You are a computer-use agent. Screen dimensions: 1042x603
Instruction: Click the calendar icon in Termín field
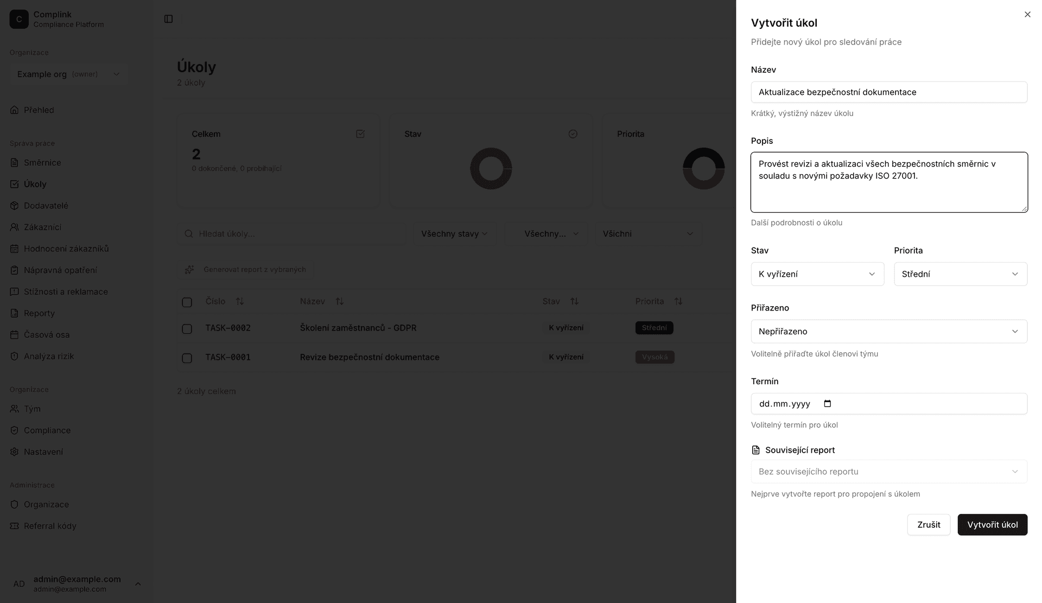click(827, 403)
